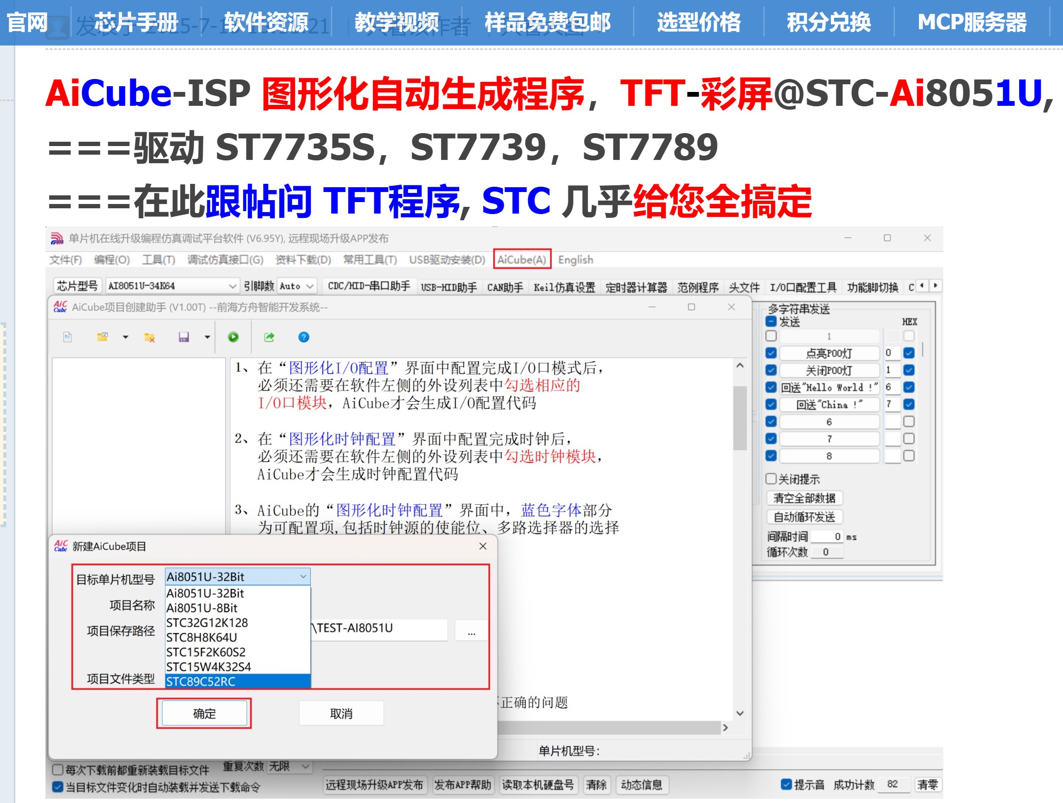Click the 远程现场升级APP发布 button
This screenshot has width=1063, height=803.
tap(375, 785)
